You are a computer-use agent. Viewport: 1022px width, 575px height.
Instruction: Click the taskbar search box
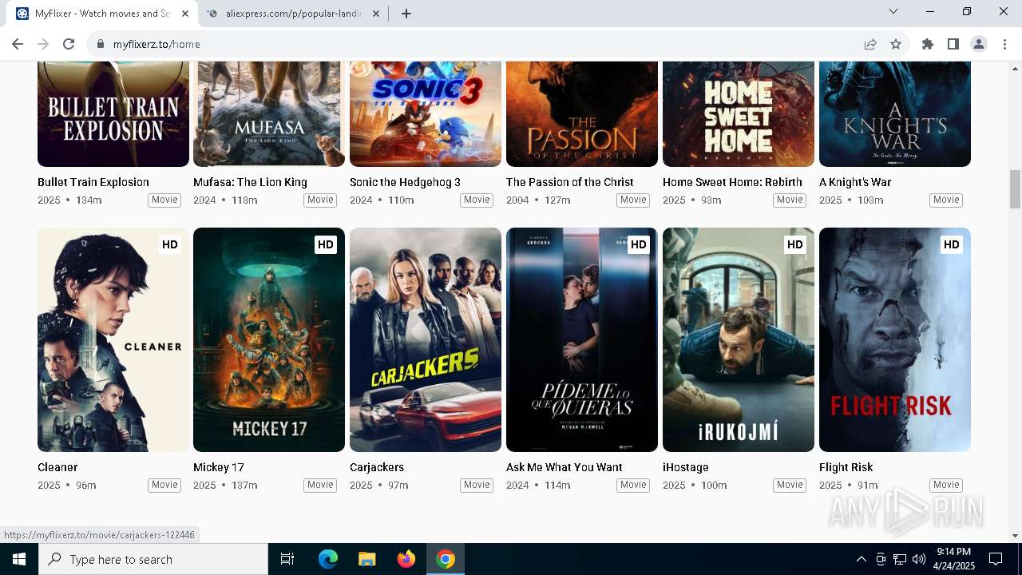153,559
